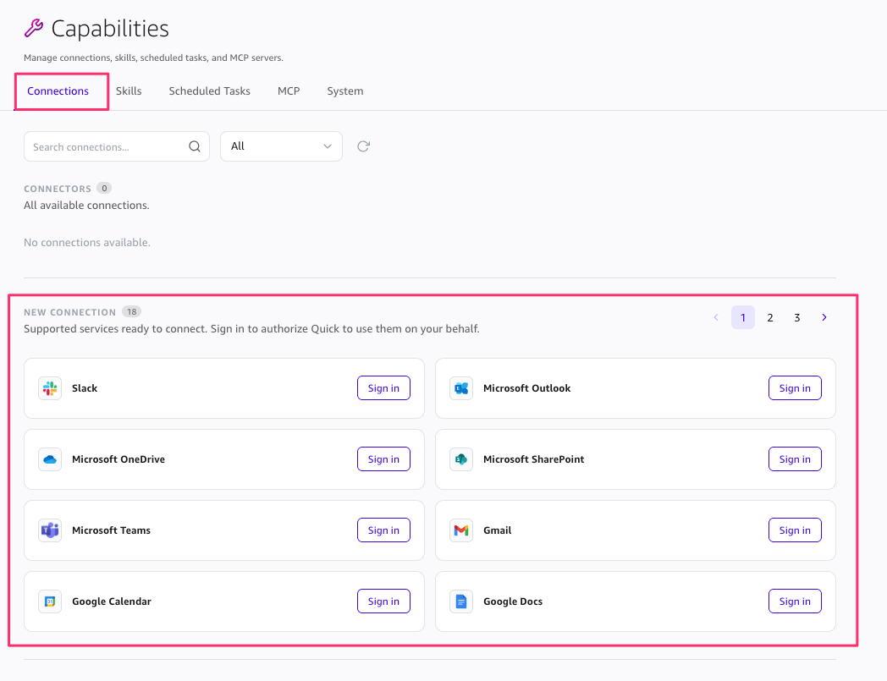Click the search magnifier icon
Screen dimensions: 887x681
195,146
